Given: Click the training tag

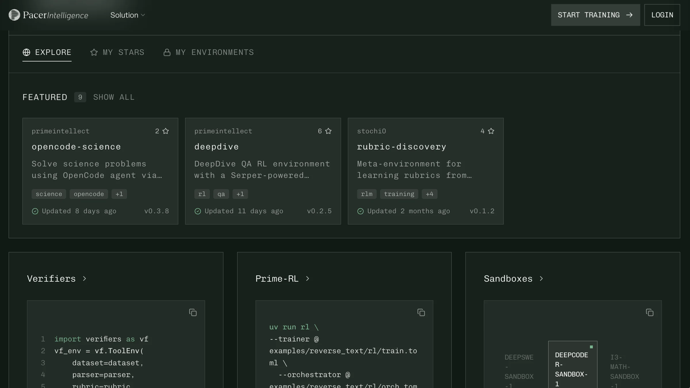Looking at the screenshot, I should point(399,194).
